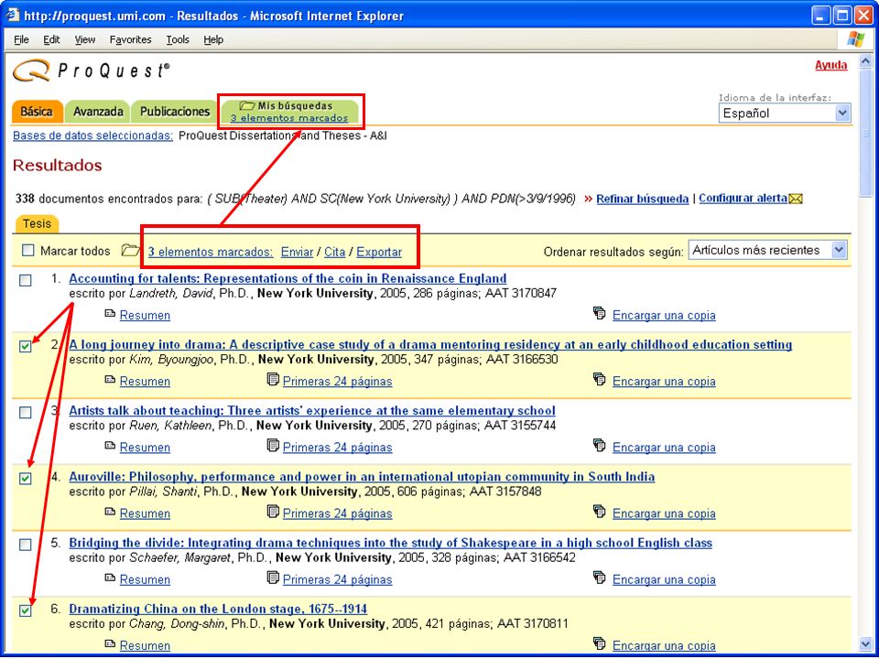This screenshot has height=659, width=879.
Task: Uncheck result 2 A long journey checkbox
Action: pyautogui.click(x=26, y=346)
